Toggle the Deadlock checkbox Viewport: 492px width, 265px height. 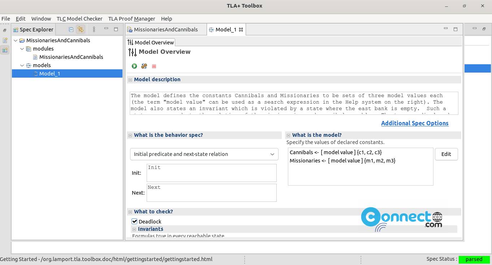pyautogui.click(x=134, y=221)
